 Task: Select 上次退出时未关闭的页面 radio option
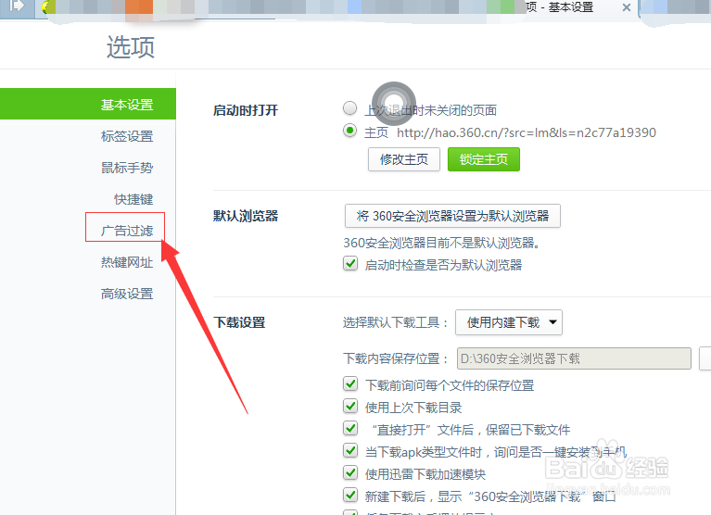pos(349,108)
